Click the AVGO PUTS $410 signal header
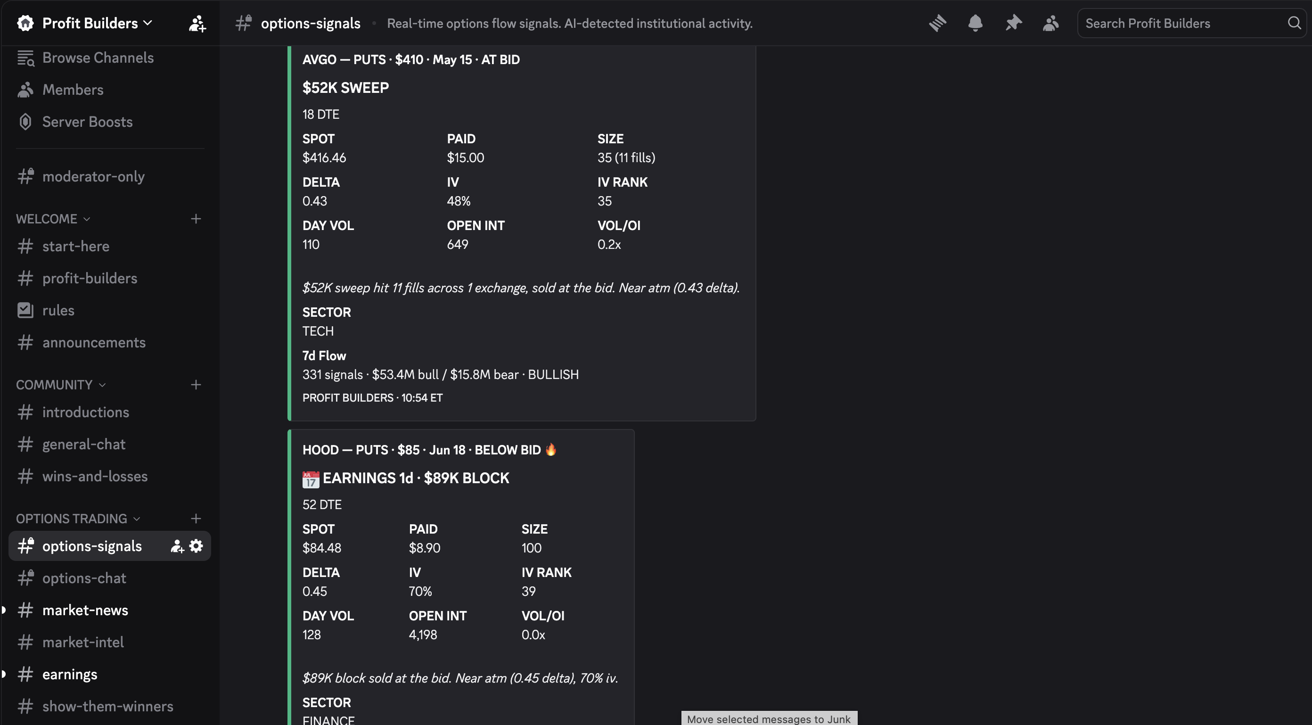This screenshot has height=725, width=1312. [x=411, y=59]
